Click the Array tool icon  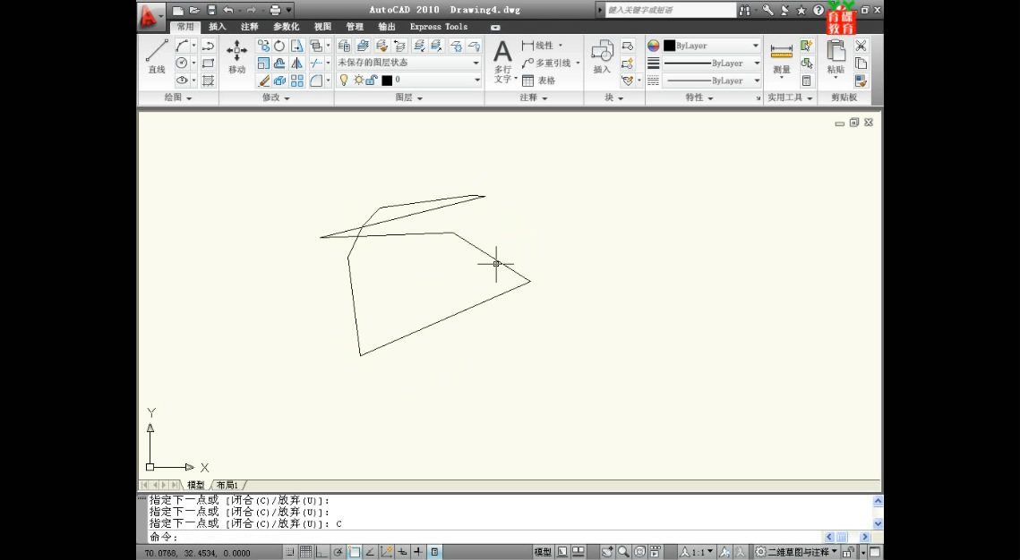point(296,81)
